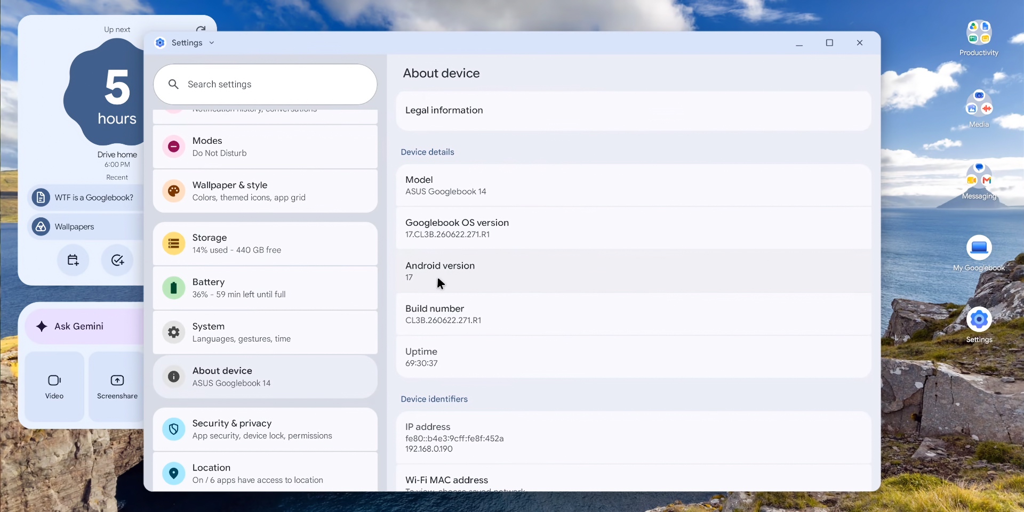Click the About device info icon
Viewport: 1024px width, 512px height.
[173, 377]
